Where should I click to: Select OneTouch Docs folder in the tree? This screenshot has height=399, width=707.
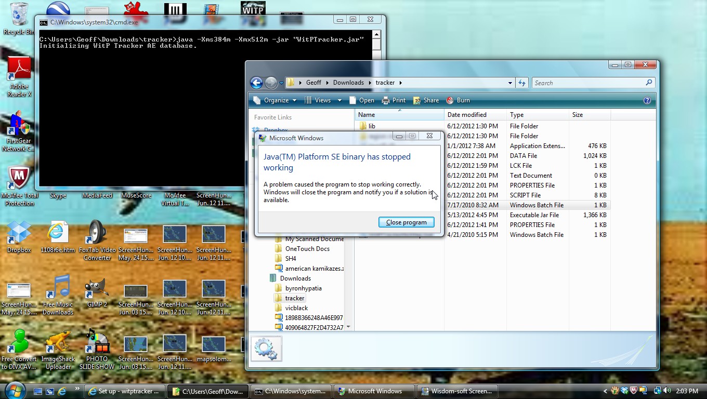click(x=307, y=249)
